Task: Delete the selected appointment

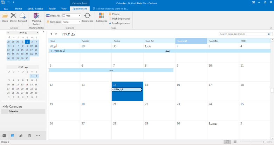Action: pos(13,17)
